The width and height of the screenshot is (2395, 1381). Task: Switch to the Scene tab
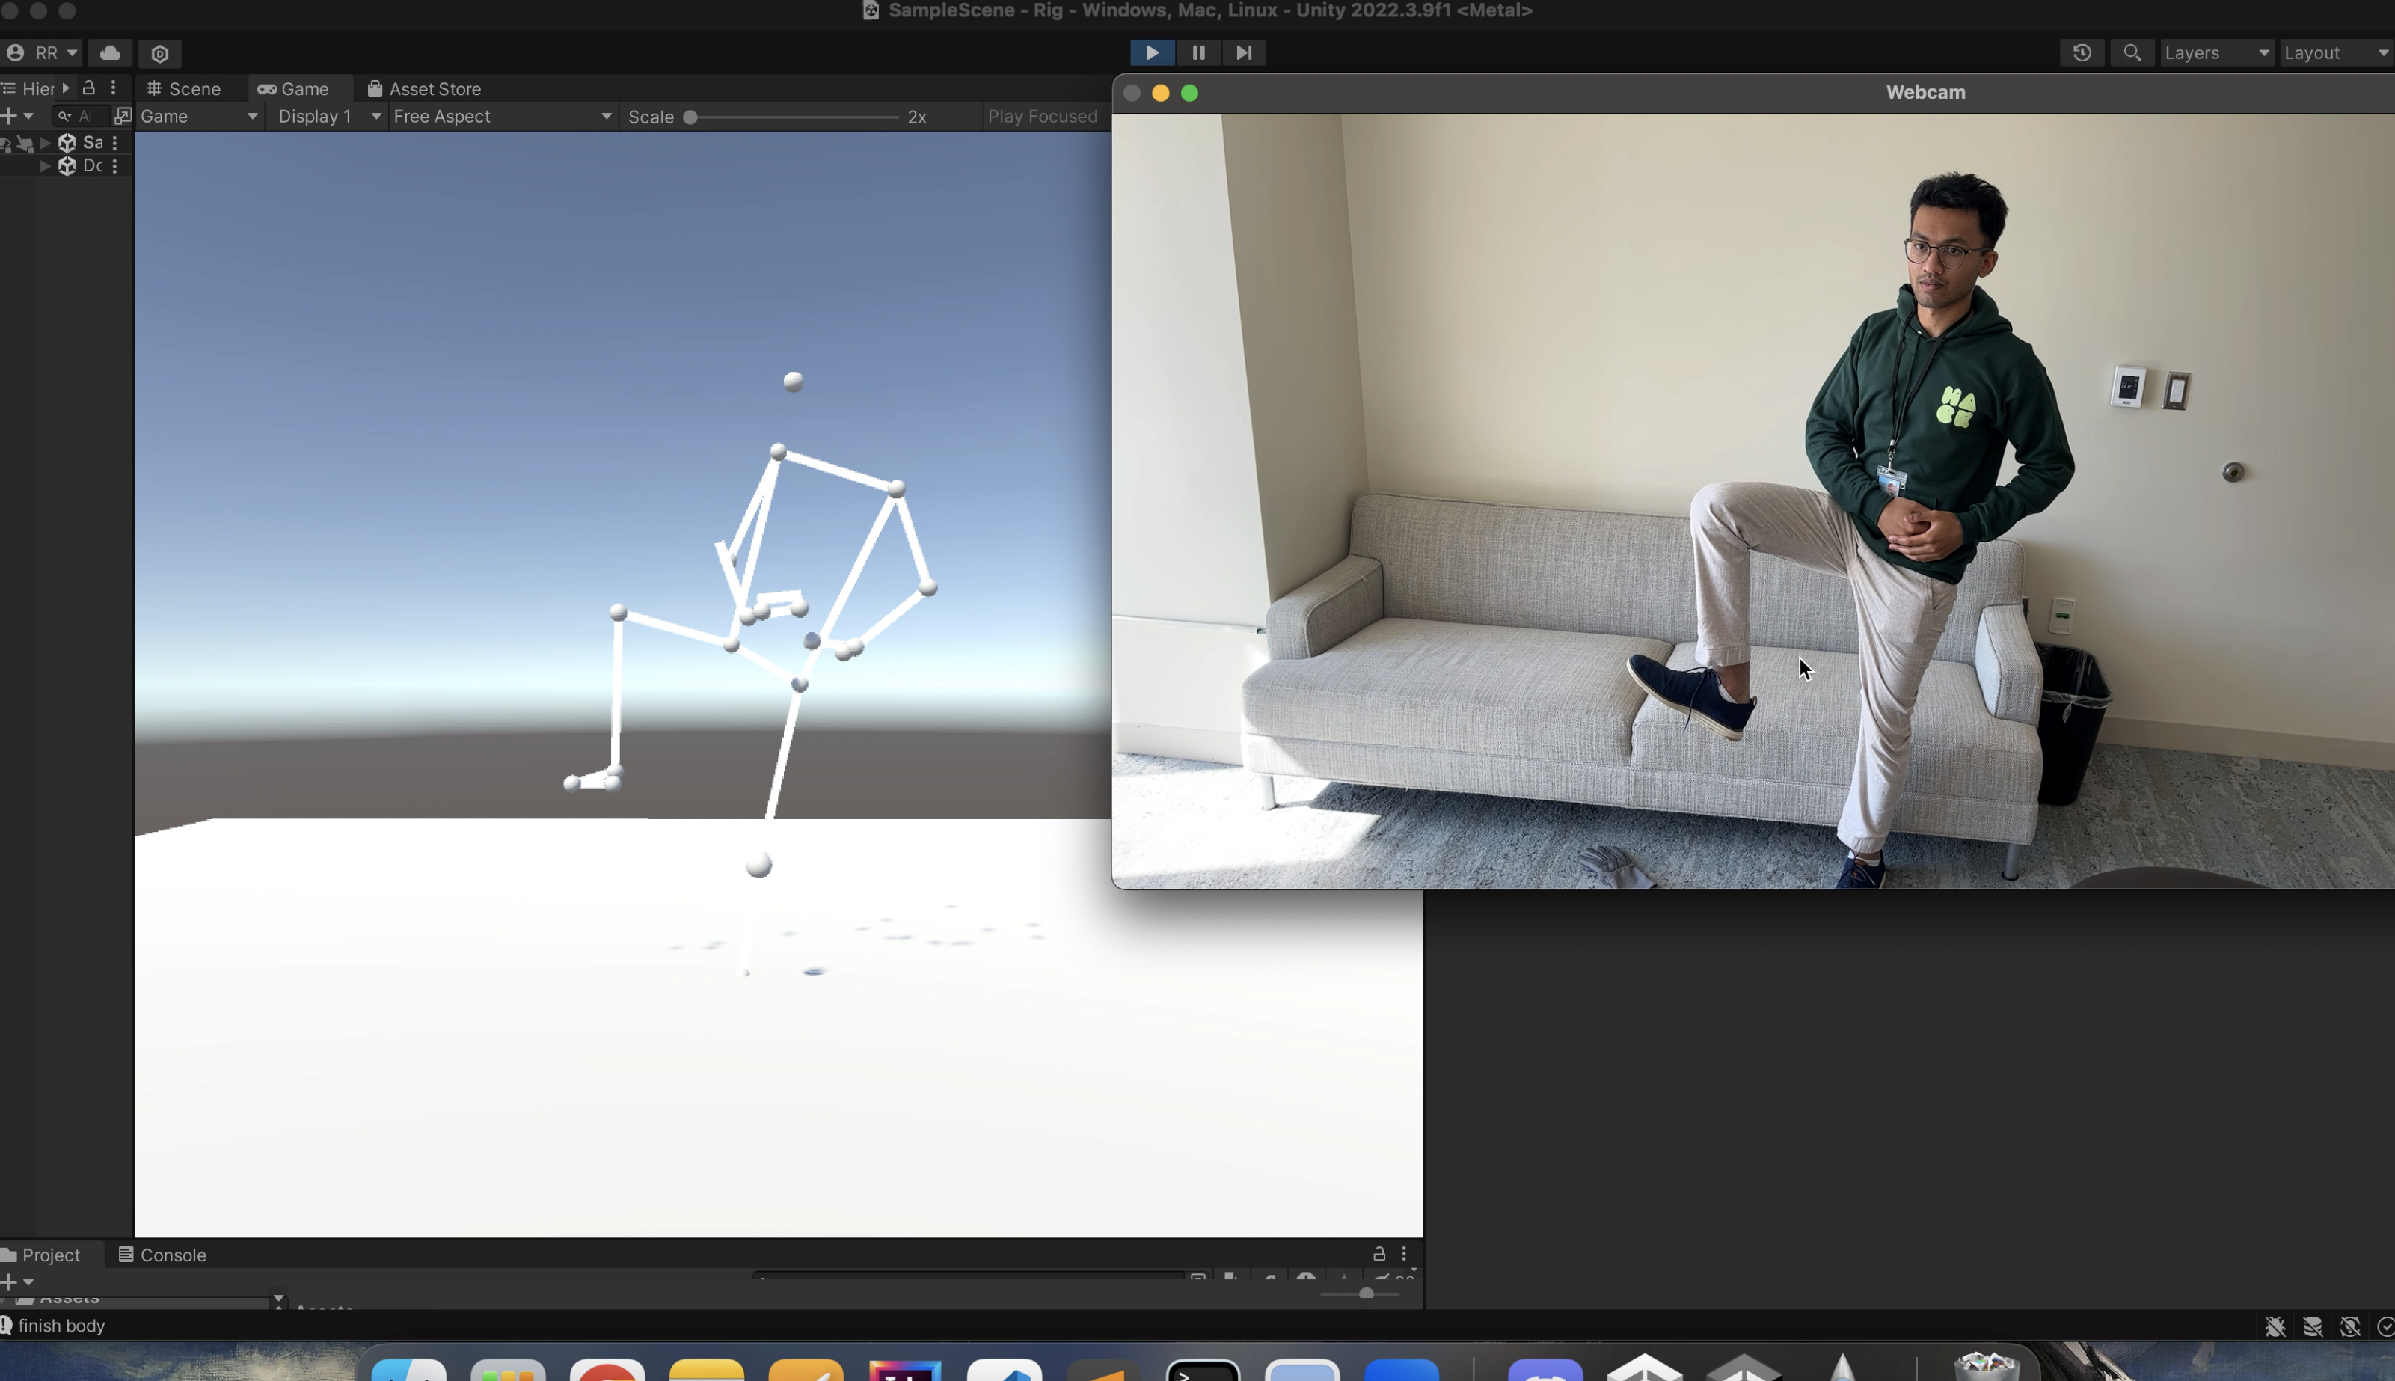click(x=184, y=89)
